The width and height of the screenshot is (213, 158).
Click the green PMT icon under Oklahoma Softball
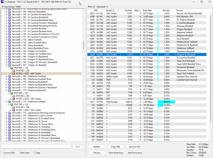[12, 104]
